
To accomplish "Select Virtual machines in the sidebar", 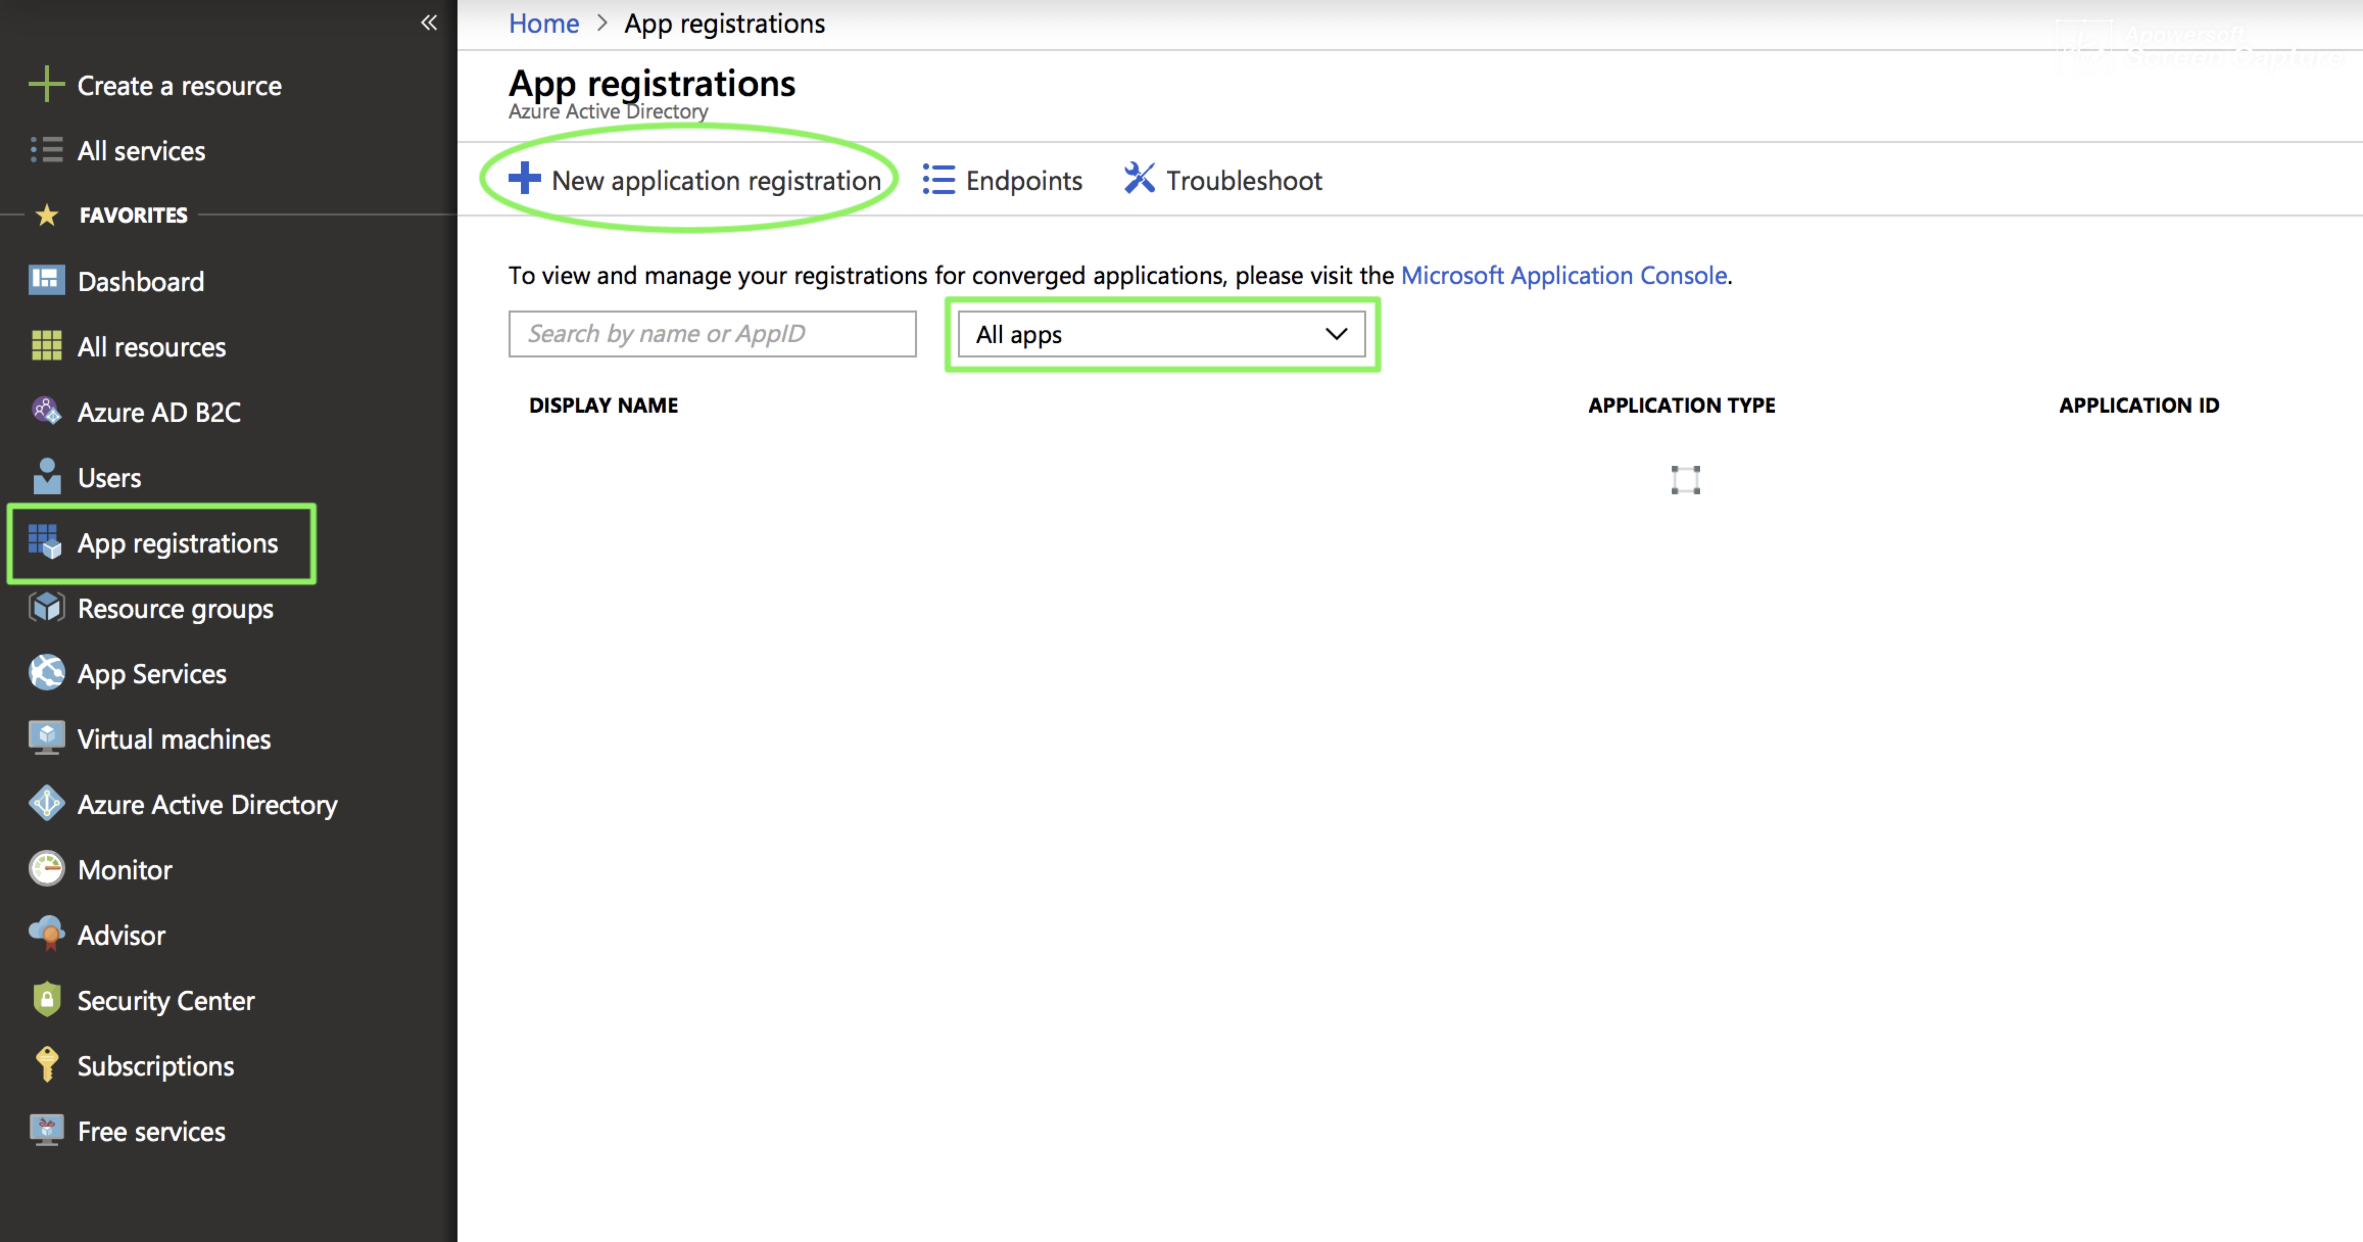I will pyautogui.click(x=174, y=738).
